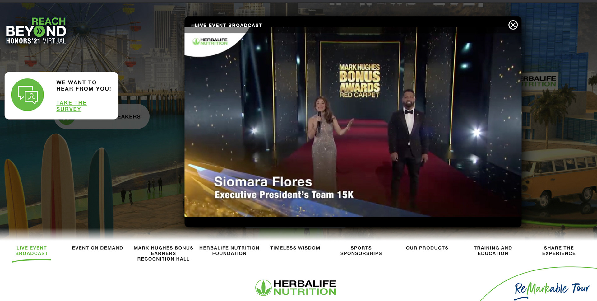Click the live broadcast video player
Image resolution: width=597 pixels, height=301 pixels.
click(x=353, y=122)
